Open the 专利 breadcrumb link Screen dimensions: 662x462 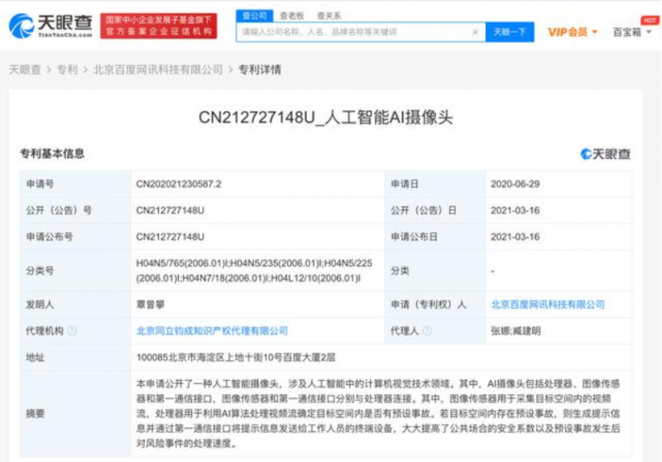[67, 70]
